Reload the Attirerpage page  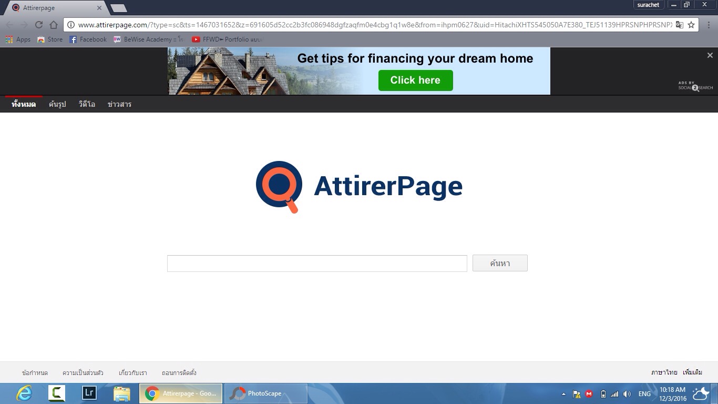coord(39,25)
